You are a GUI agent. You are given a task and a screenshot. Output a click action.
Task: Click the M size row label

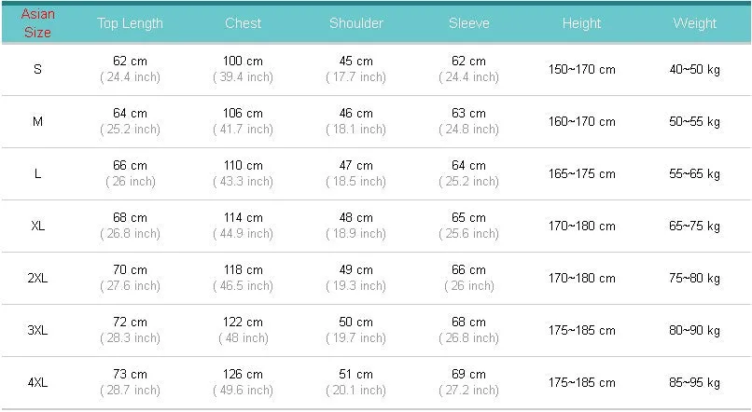click(38, 121)
